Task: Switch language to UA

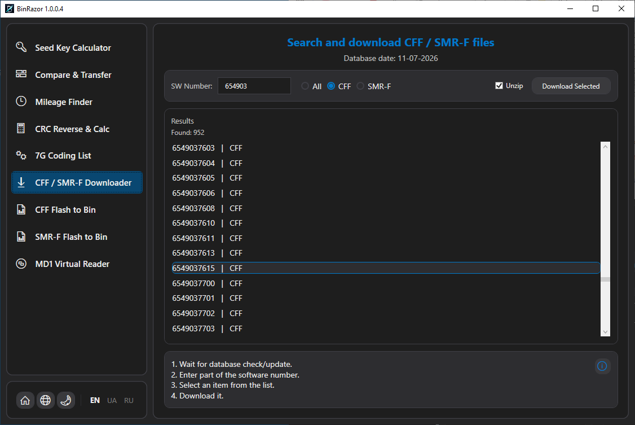Action: point(112,400)
